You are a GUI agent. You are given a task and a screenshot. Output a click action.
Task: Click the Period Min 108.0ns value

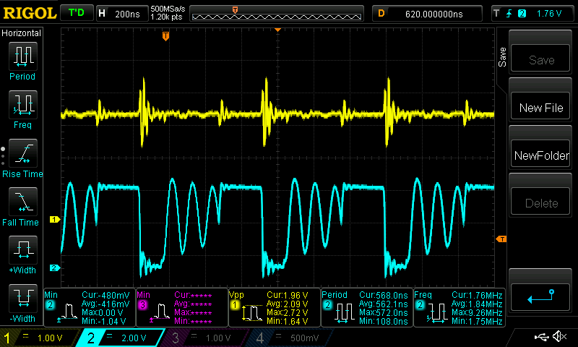click(384, 321)
